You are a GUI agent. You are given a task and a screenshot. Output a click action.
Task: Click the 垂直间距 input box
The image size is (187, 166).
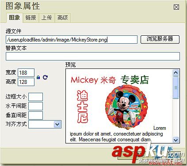pyautogui.click(x=35, y=115)
